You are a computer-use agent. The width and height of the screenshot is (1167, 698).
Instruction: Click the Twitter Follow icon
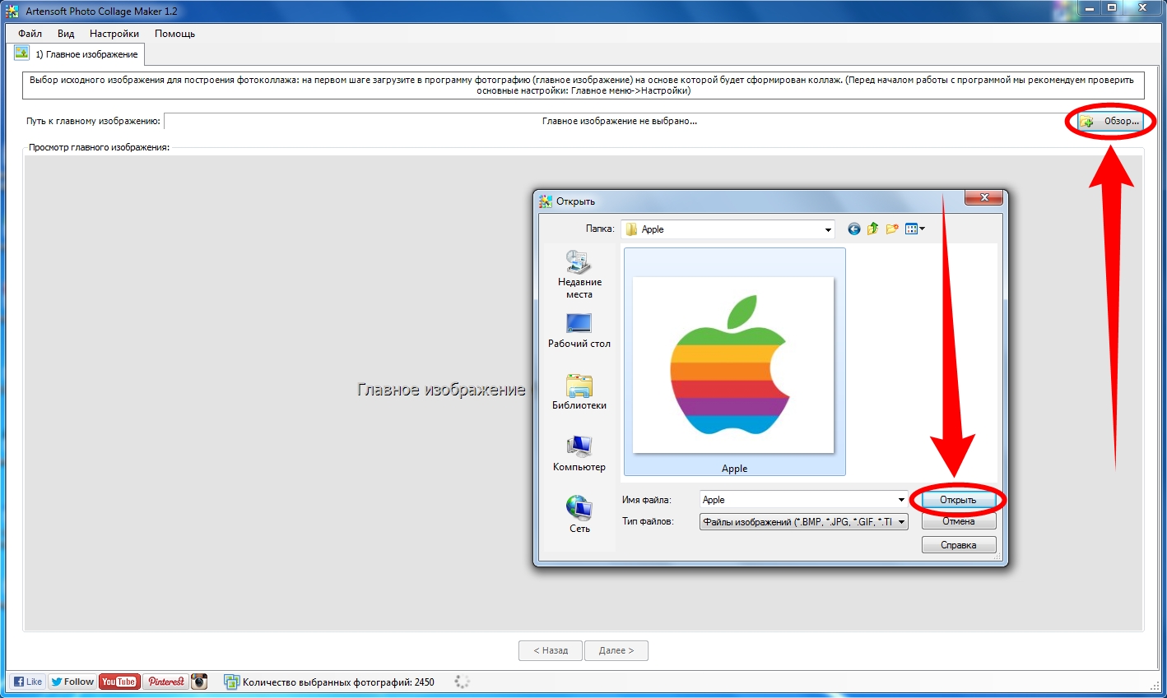(x=72, y=682)
